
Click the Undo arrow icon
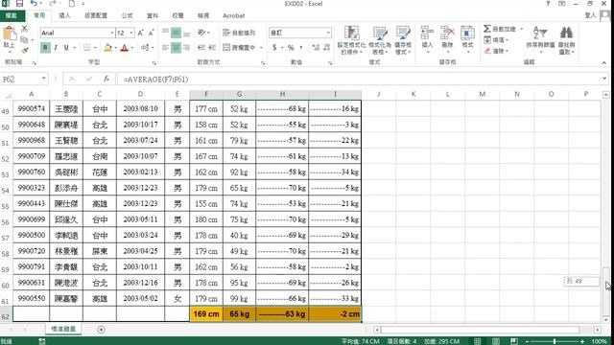(34, 4)
